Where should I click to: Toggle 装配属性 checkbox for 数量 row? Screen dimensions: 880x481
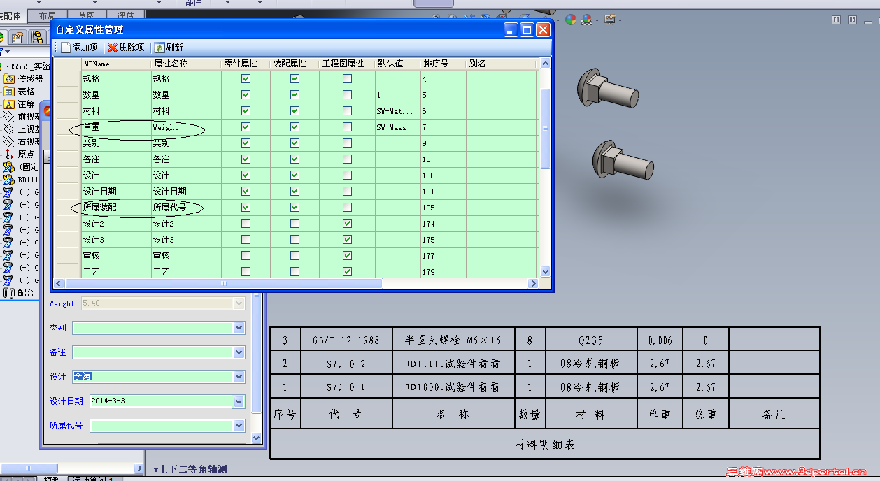tap(294, 95)
